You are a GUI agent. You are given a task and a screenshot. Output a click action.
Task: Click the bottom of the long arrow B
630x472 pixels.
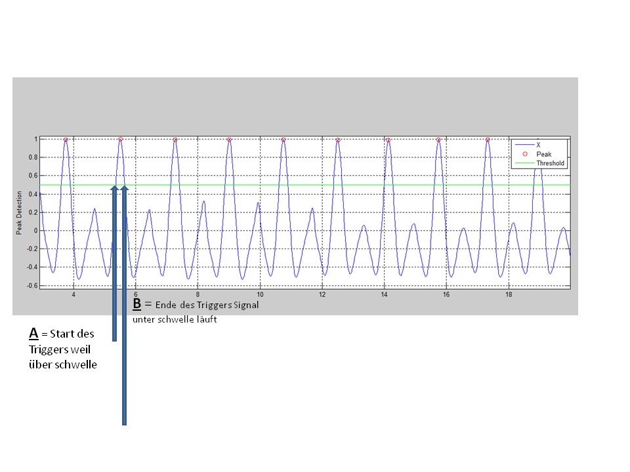123,423
